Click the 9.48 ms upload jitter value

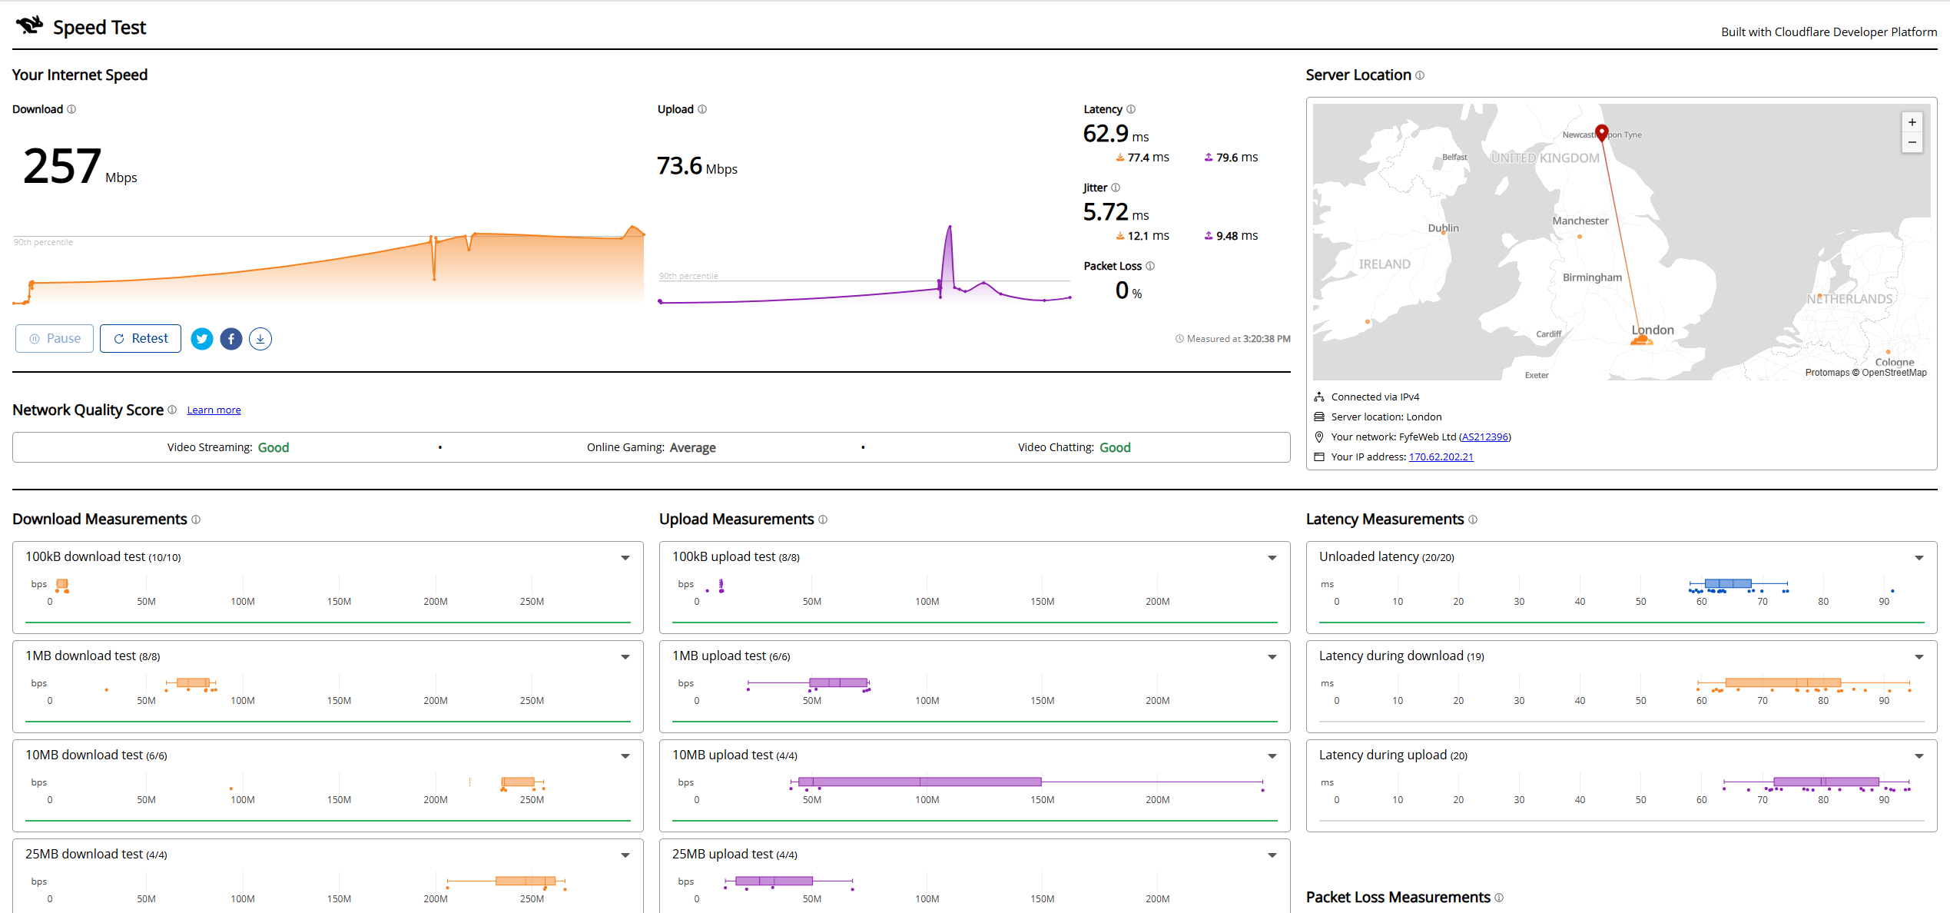(x=1232, y=236)
